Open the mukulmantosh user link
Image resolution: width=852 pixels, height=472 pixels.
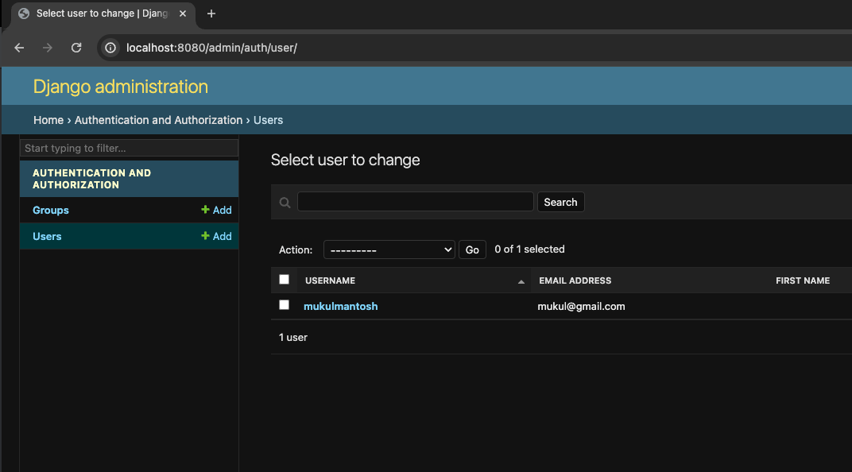(x=340, y=307)
